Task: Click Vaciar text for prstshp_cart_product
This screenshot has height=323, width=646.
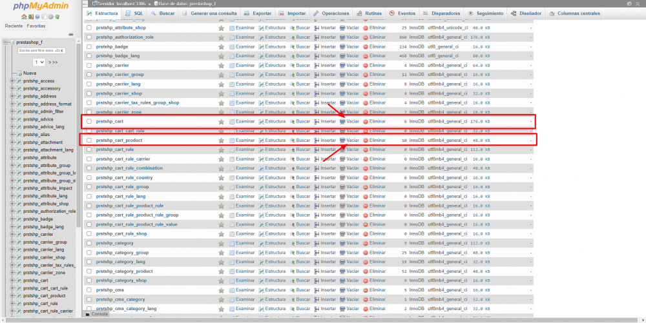Action: coord(353,141)
